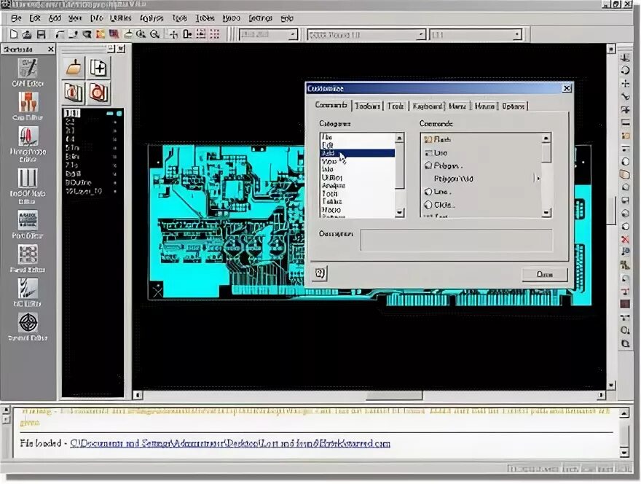Open the Add menu
Viewport: 641px width, 484px height.
(55, 18)
